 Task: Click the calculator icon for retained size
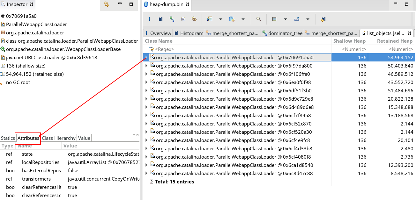click(x=274, y=19)
